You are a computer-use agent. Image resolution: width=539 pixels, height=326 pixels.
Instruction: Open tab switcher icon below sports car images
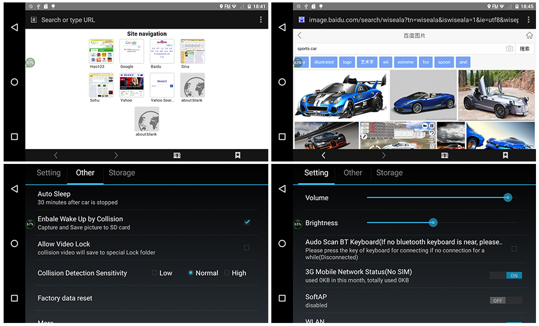point(444,155)
